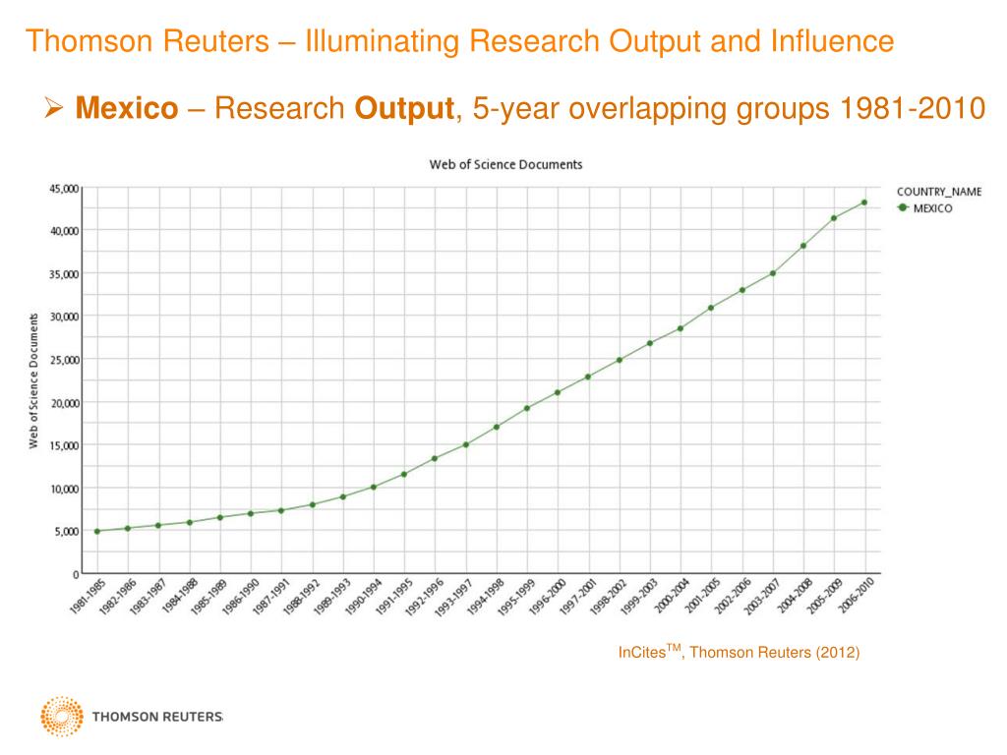Click the 1997-2001 x-axis label
The image size is (1007, 755).
(578, 597)
